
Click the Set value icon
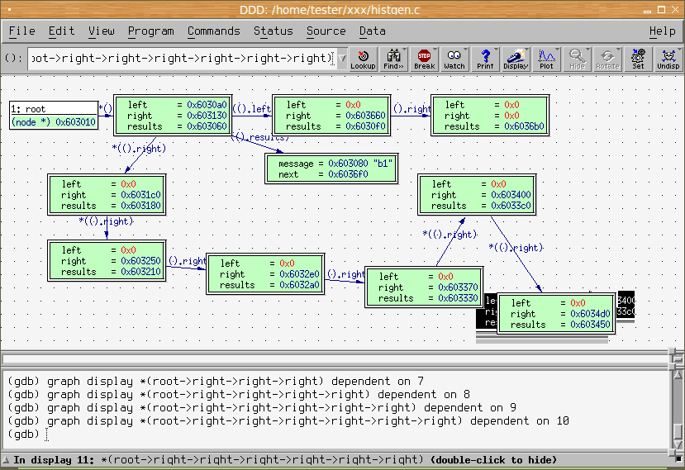[x=638, y=59]
